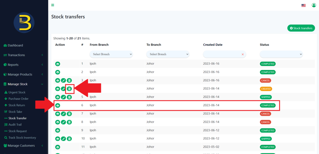The width and height of the screenshot is (319, 154).
Task: Click the Created Date filter input field
Action: 222,54
